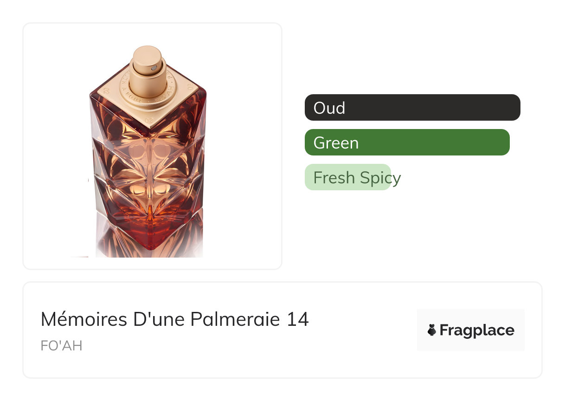Click the small spray hole on the atomizer
Screen dimensions: 565x401
pyautogui.click(x=154, y=69)
